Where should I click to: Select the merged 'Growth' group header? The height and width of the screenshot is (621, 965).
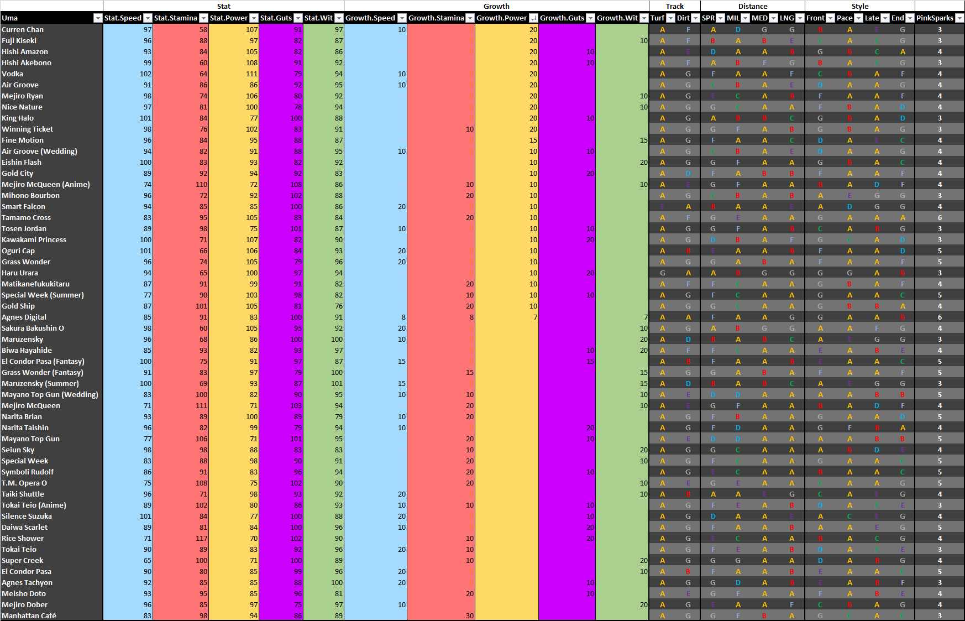point(496,6)
